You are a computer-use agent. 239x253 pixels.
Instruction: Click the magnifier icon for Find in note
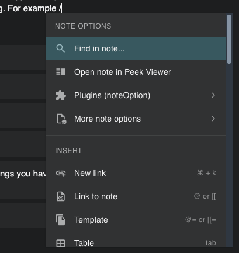(x=60, y=48)
